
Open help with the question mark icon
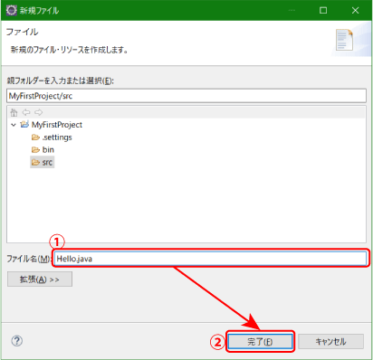tap(17, 341)
